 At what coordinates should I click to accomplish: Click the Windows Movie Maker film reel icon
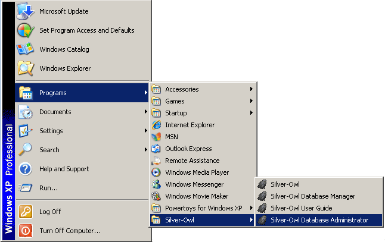156,196
